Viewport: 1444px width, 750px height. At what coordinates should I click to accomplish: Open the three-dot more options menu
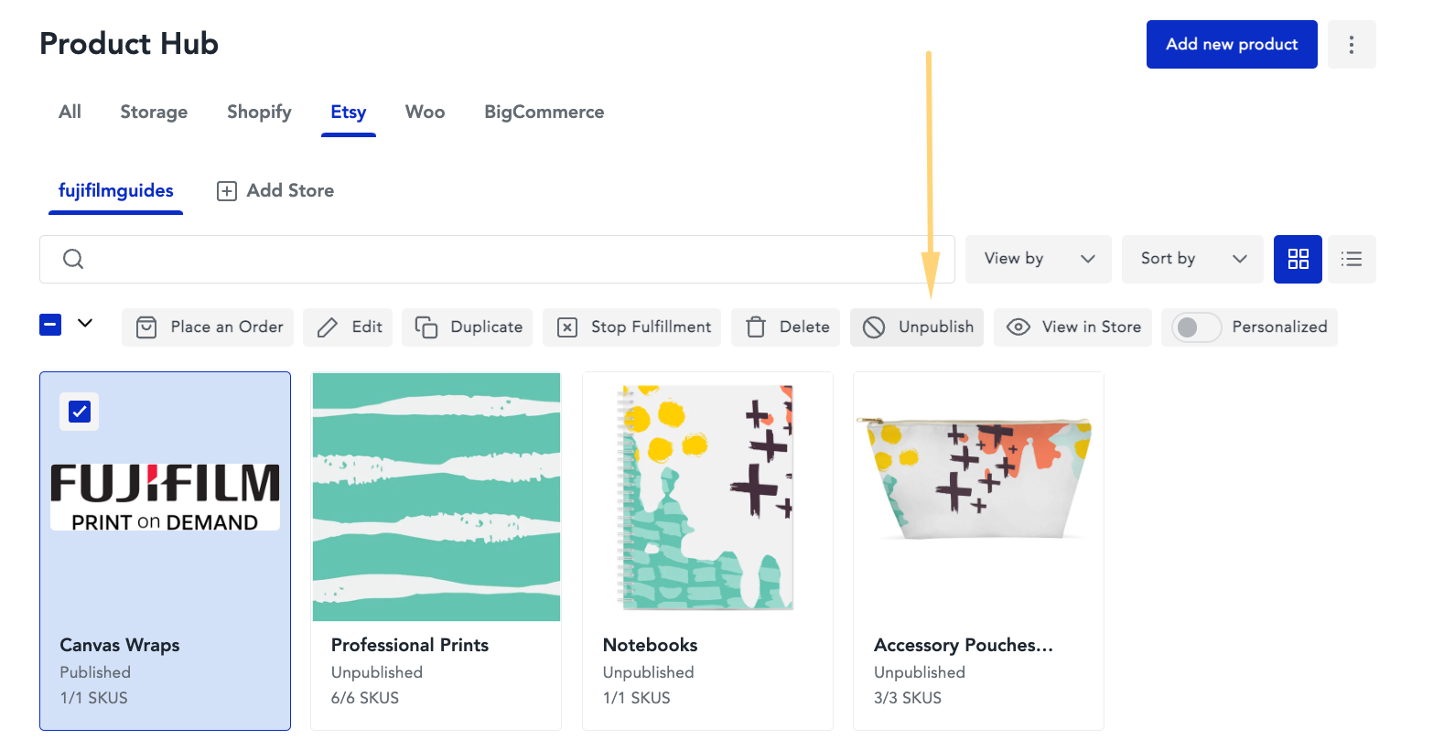pos(1352,44)
